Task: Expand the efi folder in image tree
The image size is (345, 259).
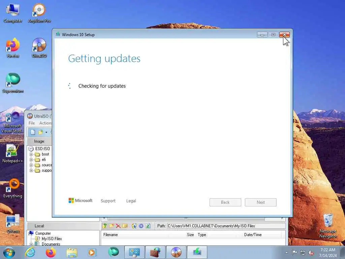Action: click(x=31, y=160)
